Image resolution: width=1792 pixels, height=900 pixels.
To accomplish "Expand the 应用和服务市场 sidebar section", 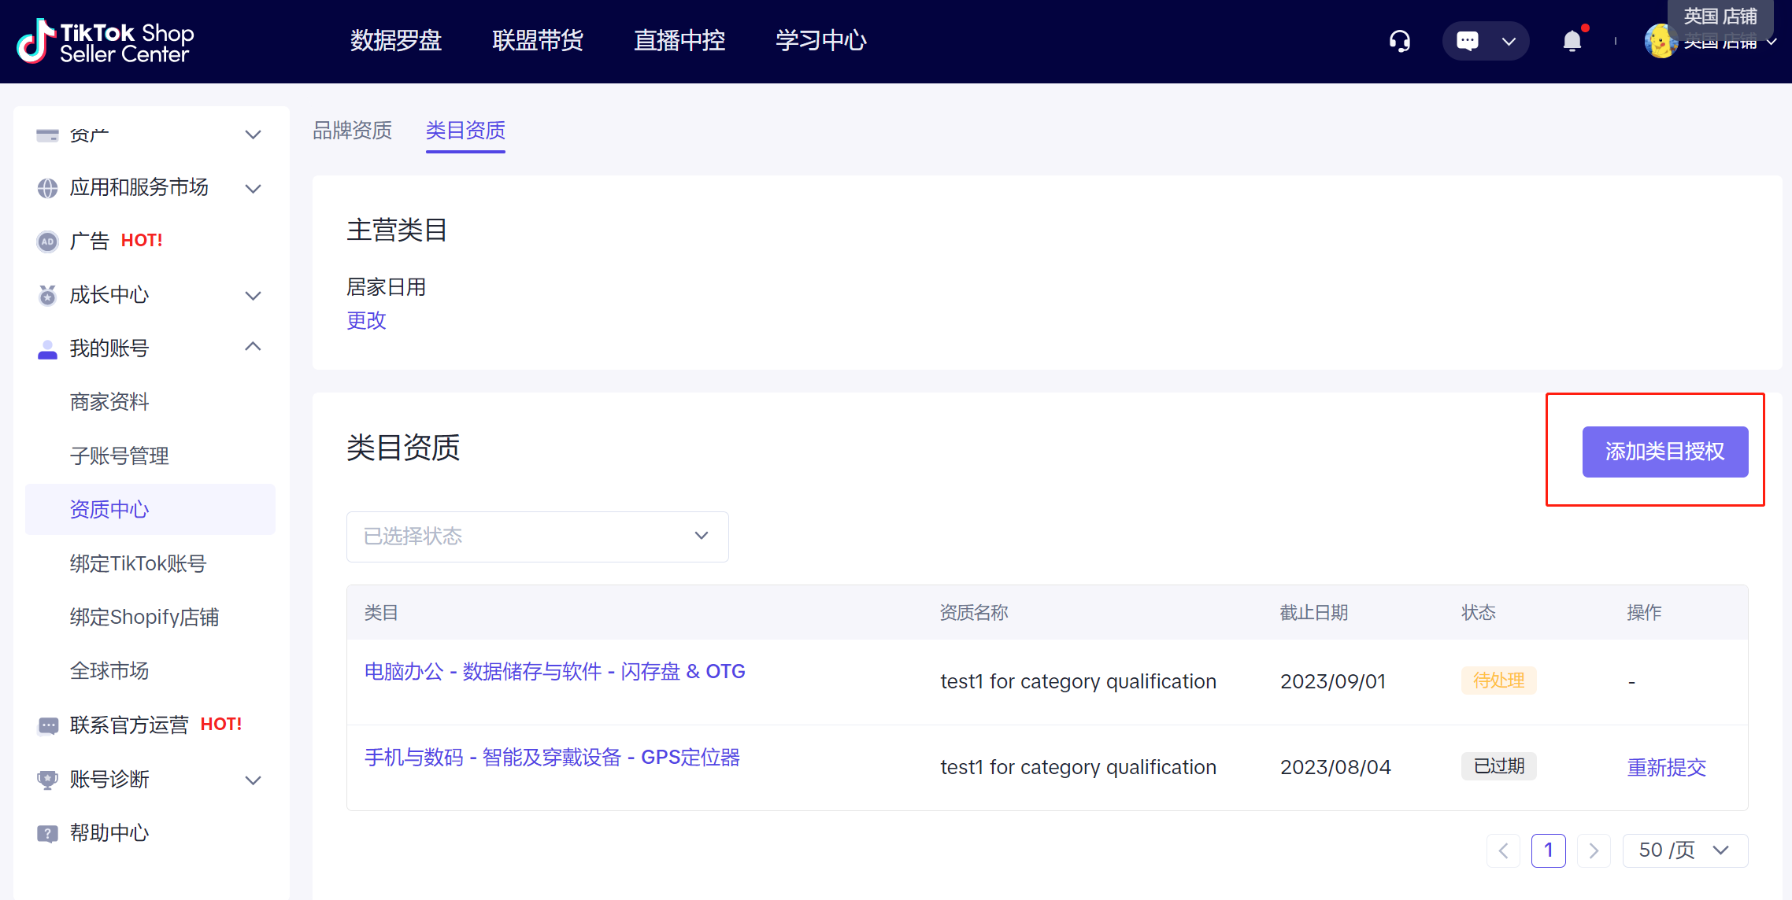I will [253, 189].
